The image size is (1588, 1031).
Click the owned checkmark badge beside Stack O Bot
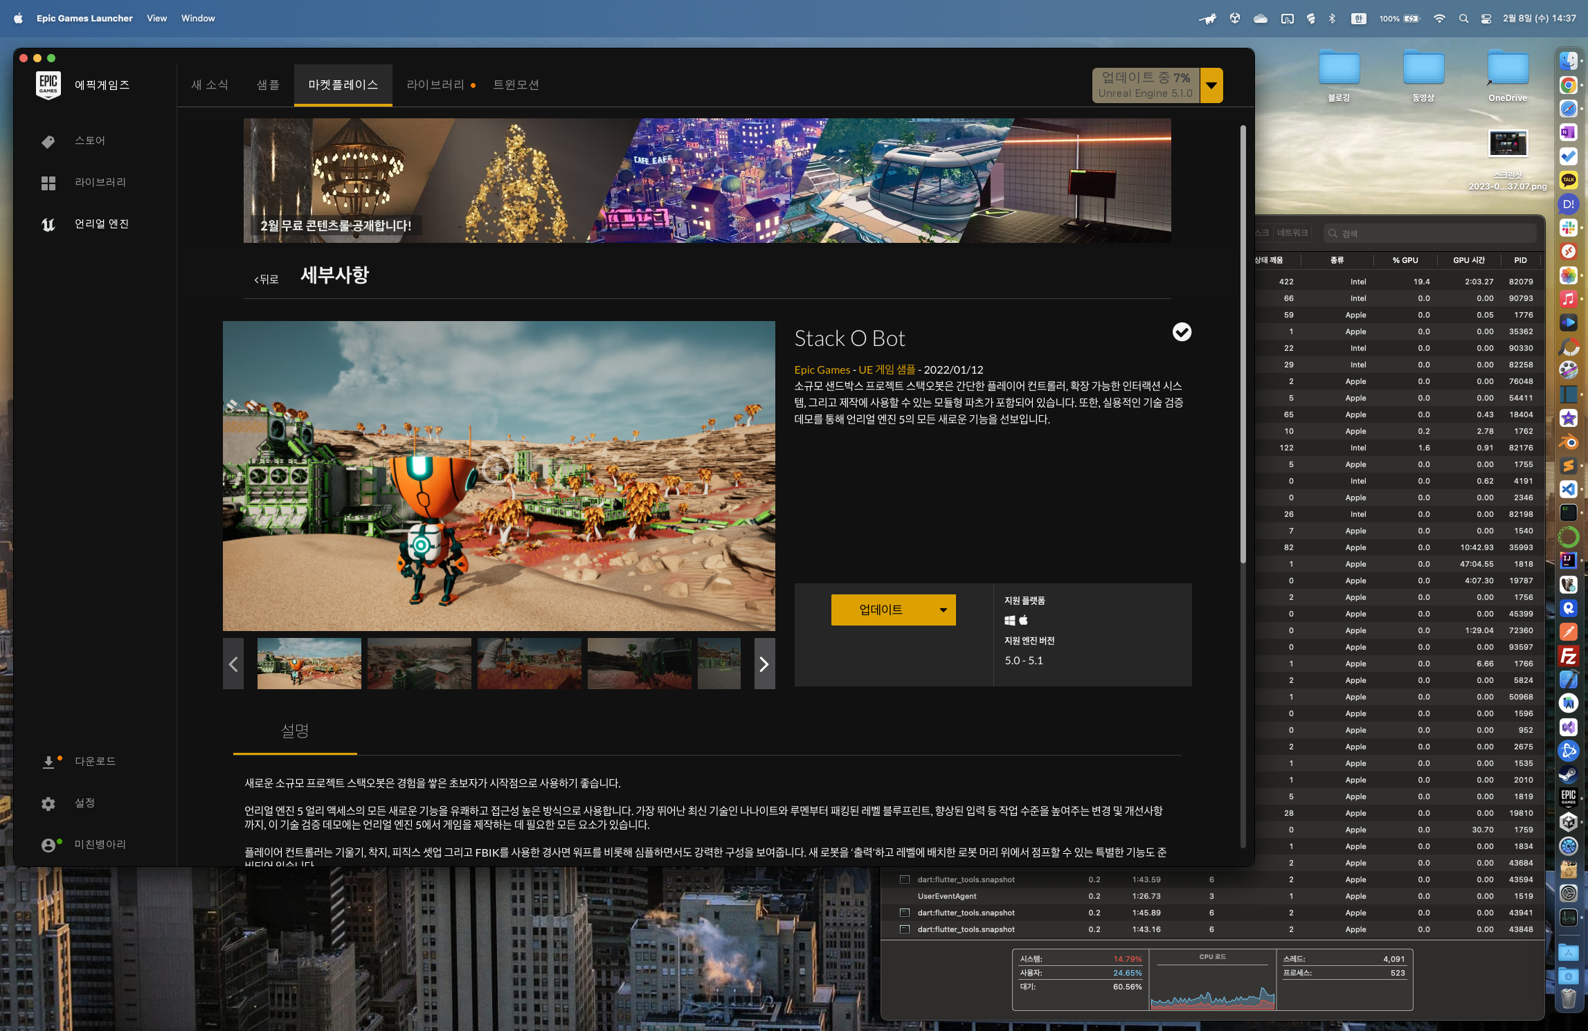coord(1182,332)
